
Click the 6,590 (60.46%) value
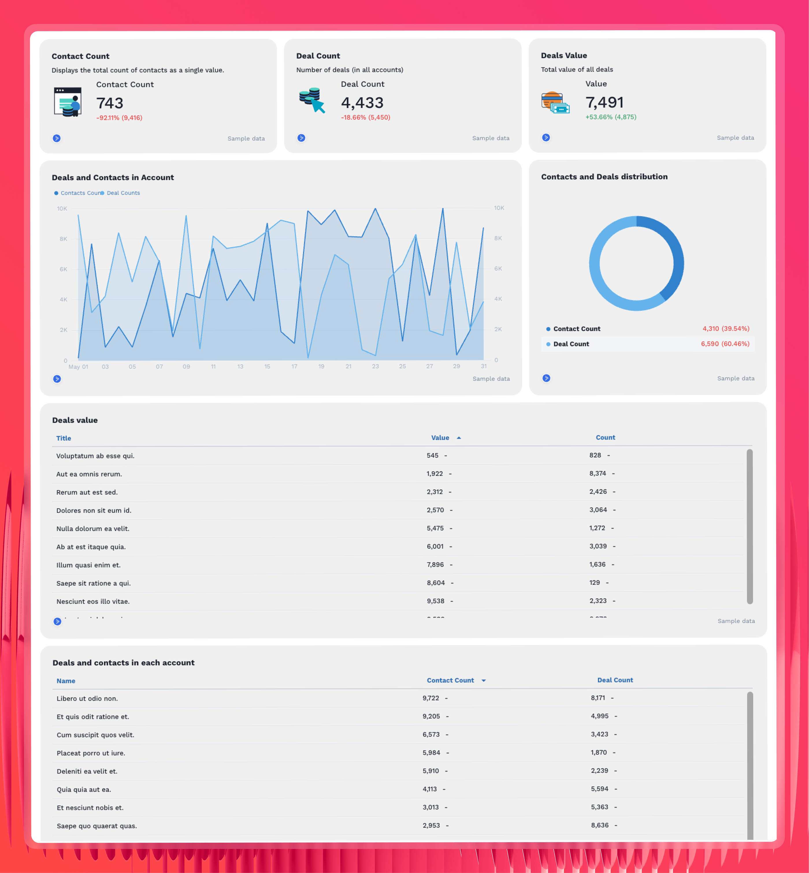[725, 344]
